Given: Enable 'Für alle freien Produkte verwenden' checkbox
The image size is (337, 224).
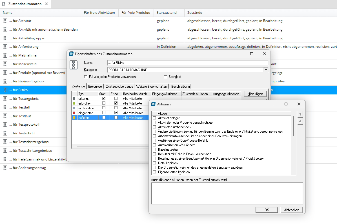Looking at the screenshot, I should point(86,77).
